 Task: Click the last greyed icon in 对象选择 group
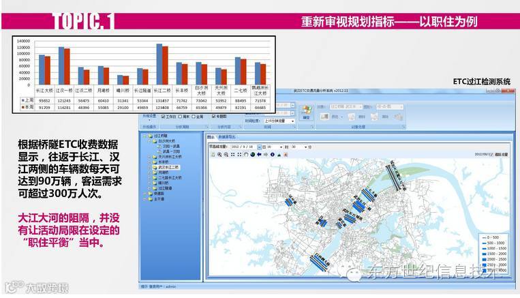[x=398, y=117]
